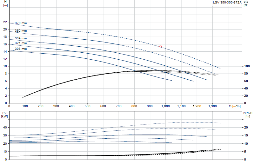Click the red duty point circle marker
This screenshot has height=165, width=254.
click(160, 46)
